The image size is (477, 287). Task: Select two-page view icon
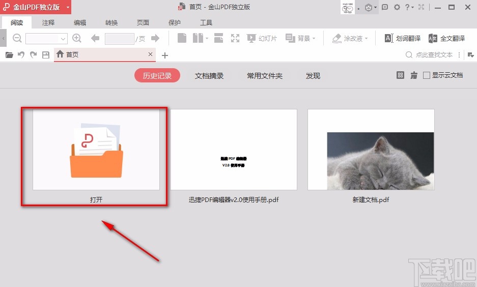(198, 38)
